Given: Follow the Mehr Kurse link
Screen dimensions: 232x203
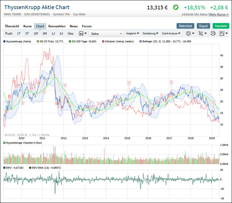Looking at the screenshot, I should coord(219,14).
